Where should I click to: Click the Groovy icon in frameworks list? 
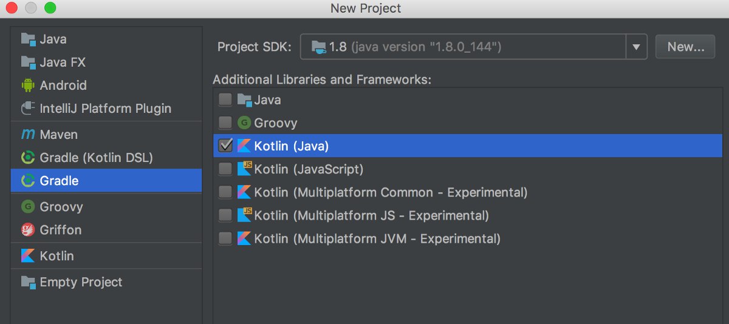(244, 123)
